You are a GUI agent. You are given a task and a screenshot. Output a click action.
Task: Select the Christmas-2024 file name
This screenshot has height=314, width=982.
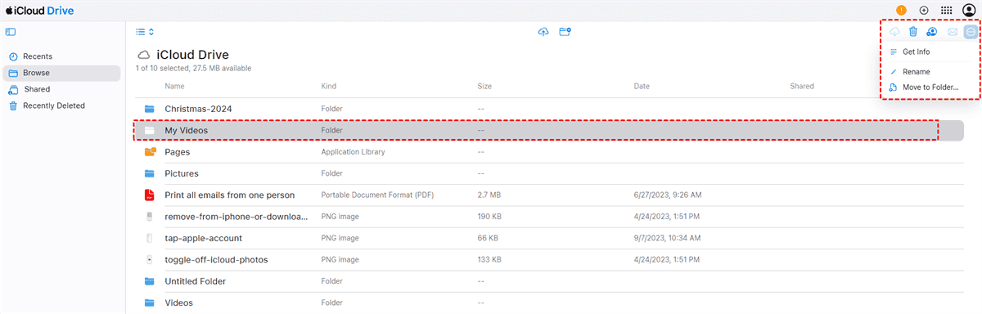point(198,109)
